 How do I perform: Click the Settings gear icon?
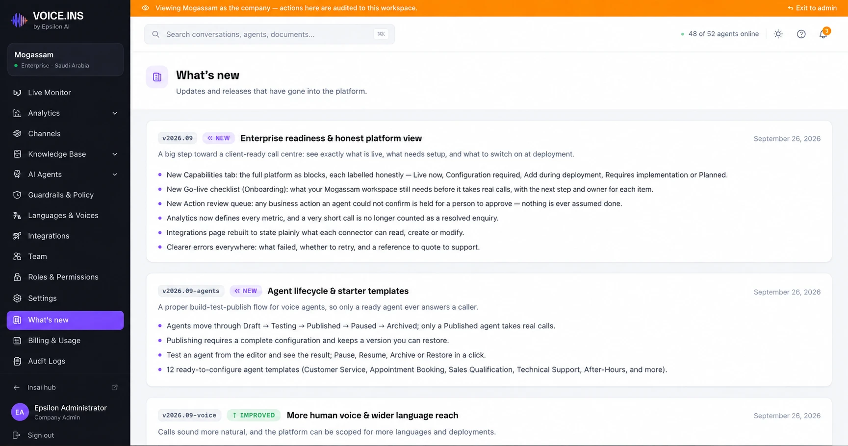pyautogui.click(x=17, y=298)
